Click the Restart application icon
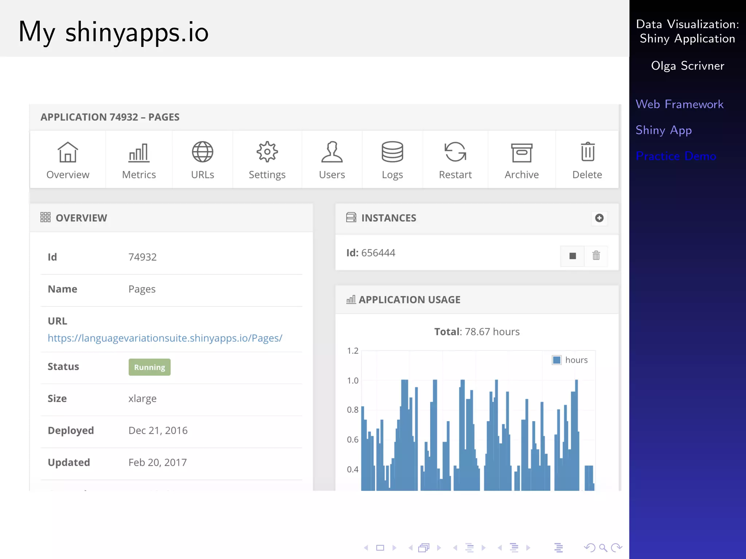The image size is (746, 559). (455, 152)
